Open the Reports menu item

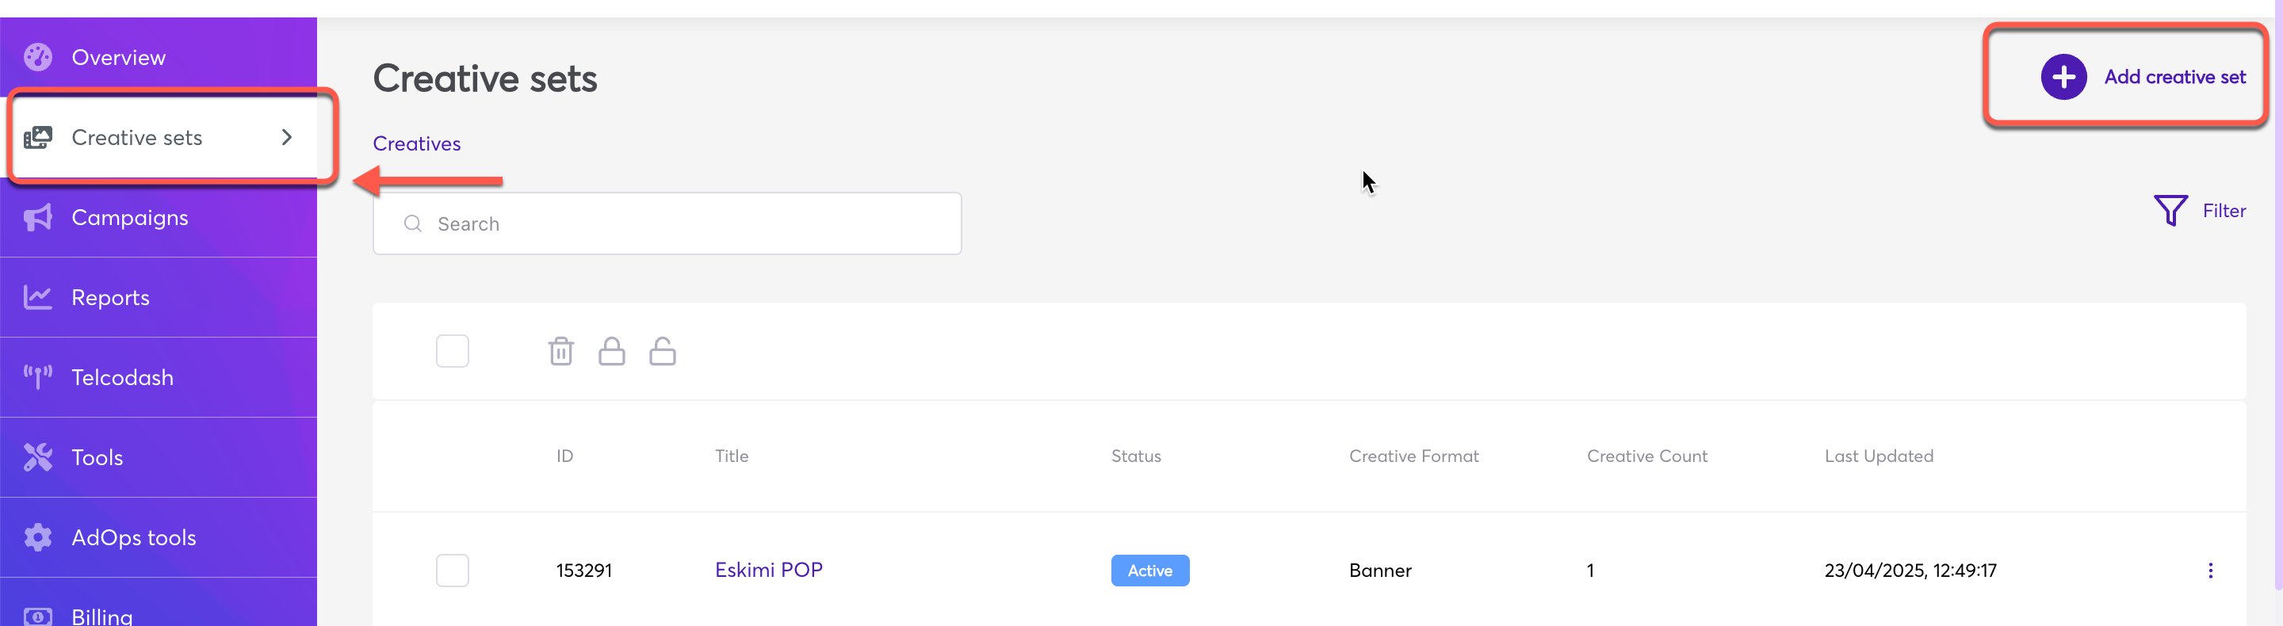click(111, 297)
